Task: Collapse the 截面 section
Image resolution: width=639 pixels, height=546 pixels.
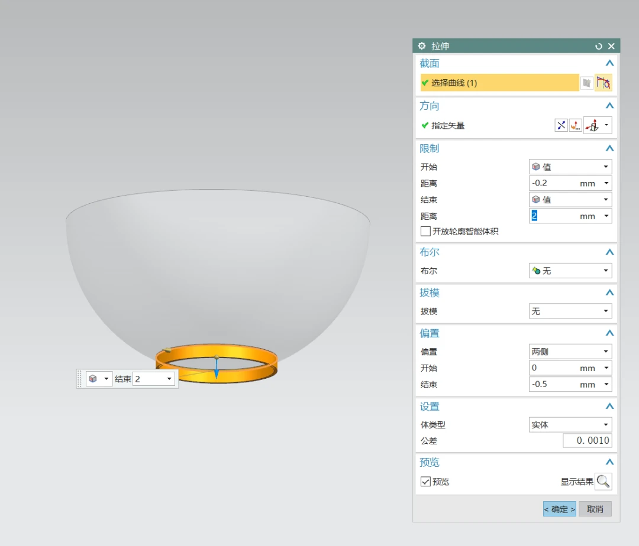Action: point(609,63)
